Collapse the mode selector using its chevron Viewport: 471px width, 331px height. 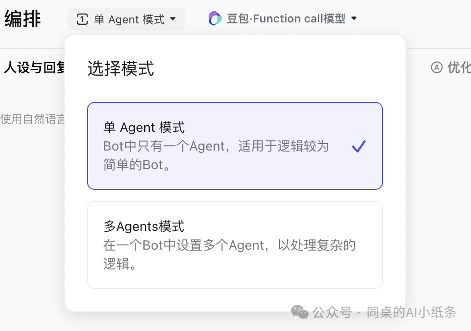pyautogui.click(x=173, y=19)
